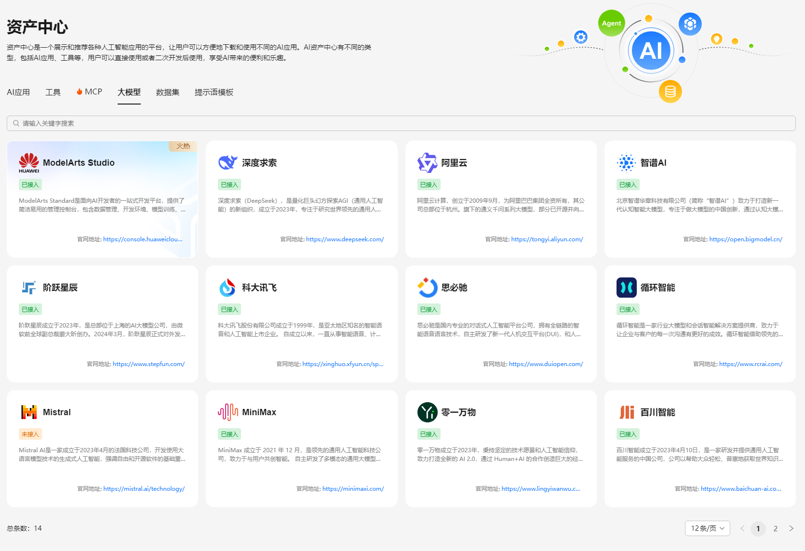Open the mistral.ai/technology link

point(144,489)
